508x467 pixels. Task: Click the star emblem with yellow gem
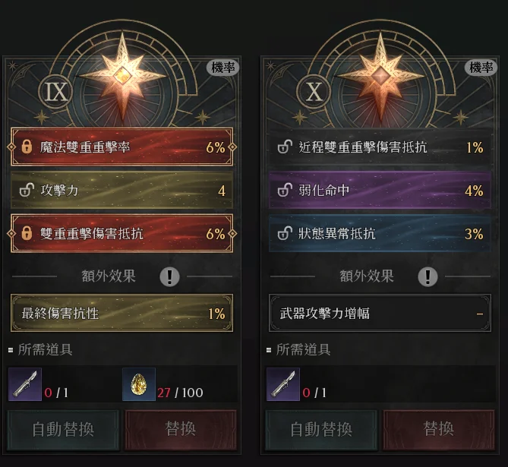point(122,76)
